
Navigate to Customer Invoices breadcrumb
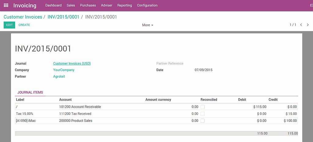(x=23, y=17)
